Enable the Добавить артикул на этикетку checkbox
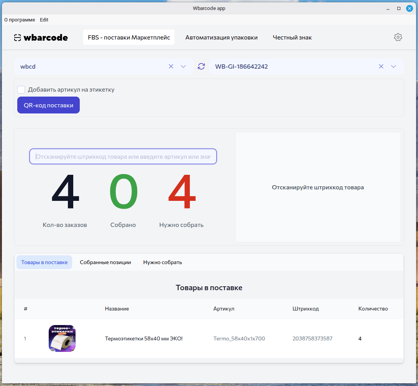This screenshot has width=418, height=386. (x=21, y=89)
